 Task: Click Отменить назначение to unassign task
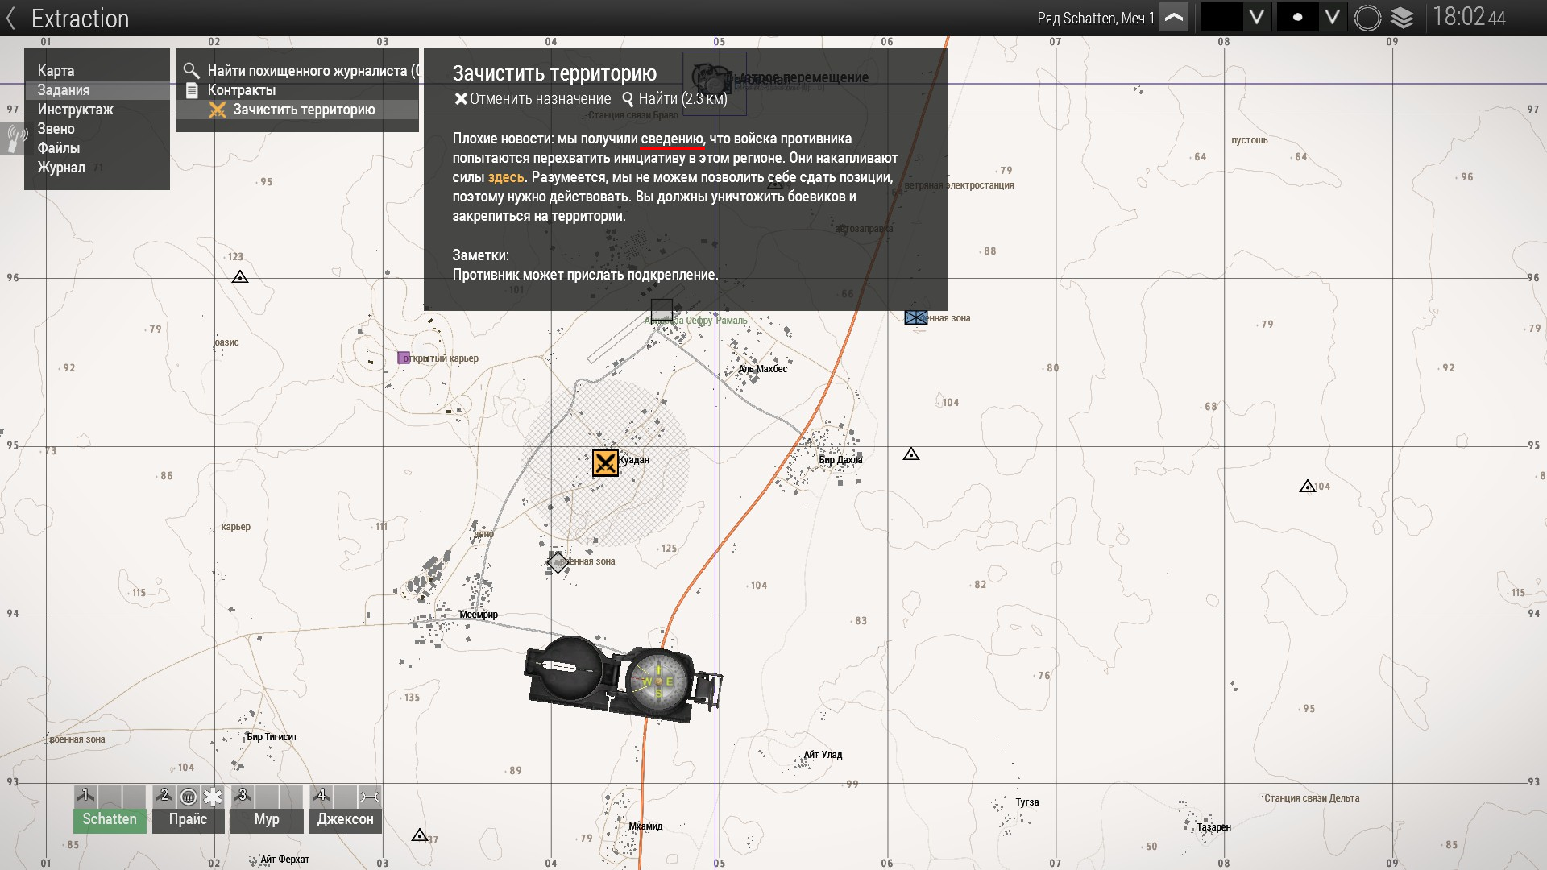pos(533,99)
